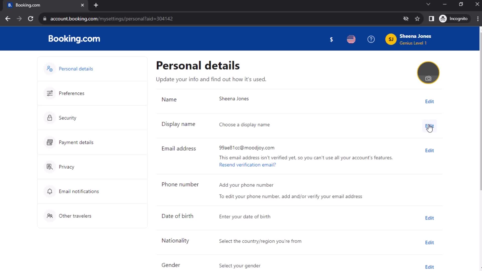The height and width of the screenshot is (271, 482).
Task: Open language selector US flag icon
Action: click(x=351, y=39)
